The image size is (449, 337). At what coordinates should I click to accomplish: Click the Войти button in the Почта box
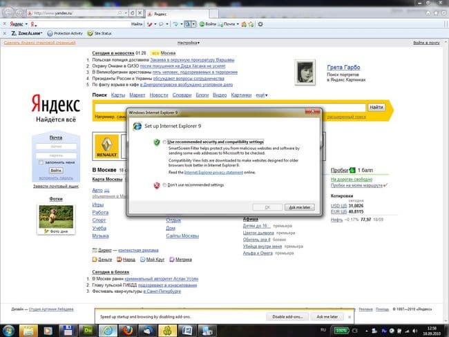56,171
